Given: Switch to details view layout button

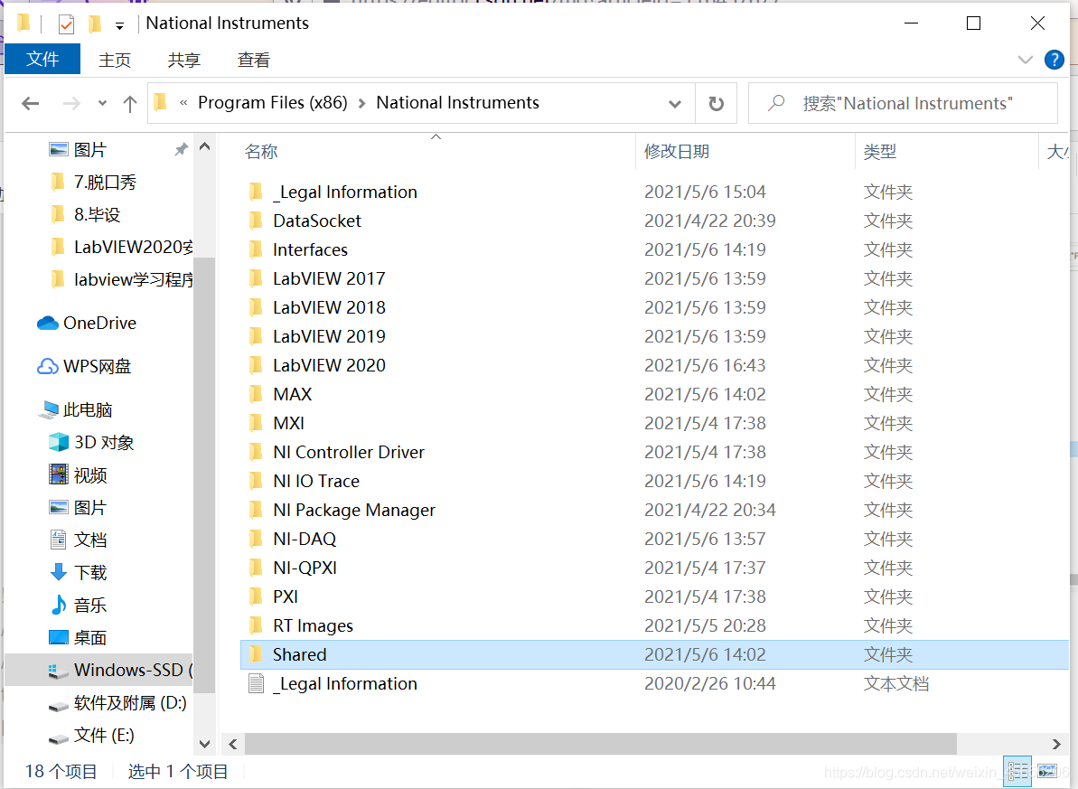Looking at the screenshot, I should coord(1017,771).
